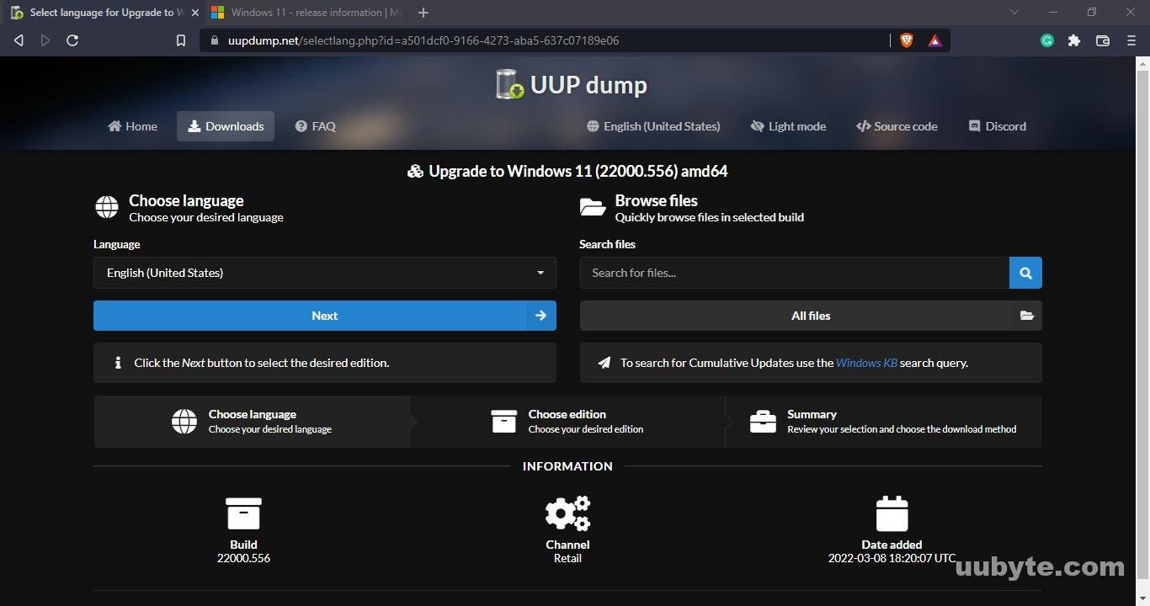Click the search magnifier icon in Search files
The width and height of the screenshot is (1150, 606).
(x=1025, y=273)
